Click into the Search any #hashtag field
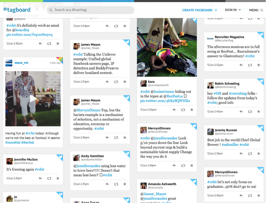Viewport: 266px width, 203px height. [91, 10]
